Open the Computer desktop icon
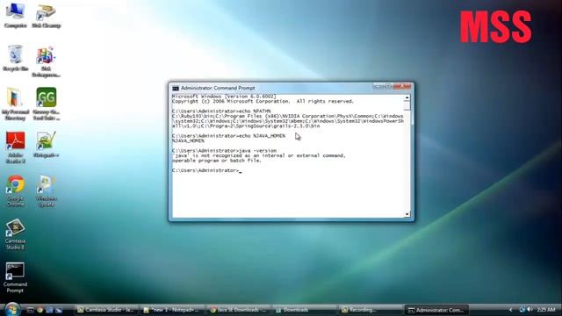Viewport: 562px width, 316px height. click(16, 16)
